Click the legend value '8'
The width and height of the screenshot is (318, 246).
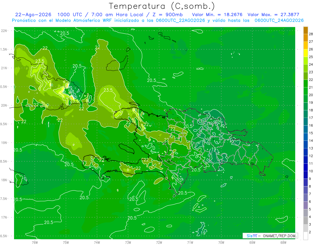(310, 186)
